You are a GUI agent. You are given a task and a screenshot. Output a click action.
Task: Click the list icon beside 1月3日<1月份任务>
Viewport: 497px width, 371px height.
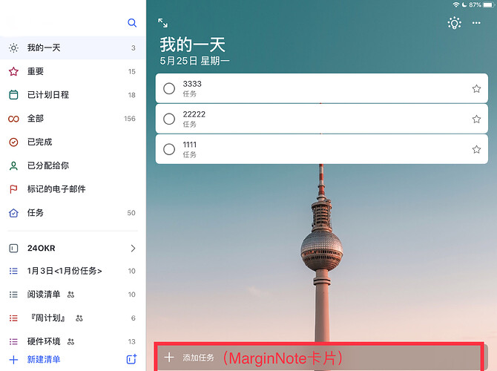(x=13, y=271)
